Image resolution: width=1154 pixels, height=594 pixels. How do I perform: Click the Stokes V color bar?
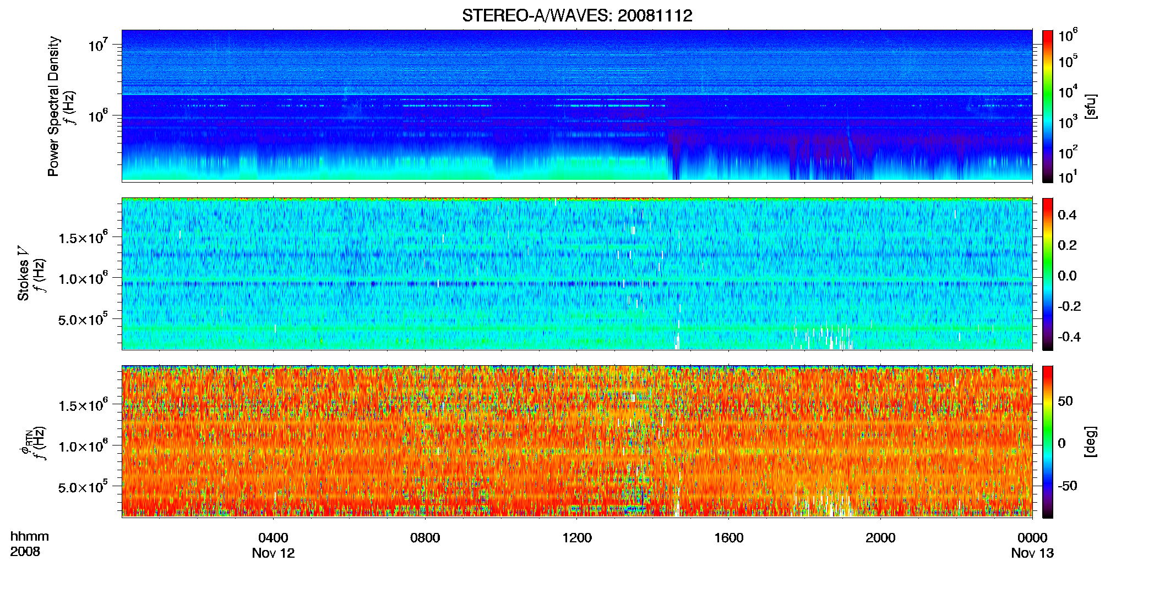1048,274
